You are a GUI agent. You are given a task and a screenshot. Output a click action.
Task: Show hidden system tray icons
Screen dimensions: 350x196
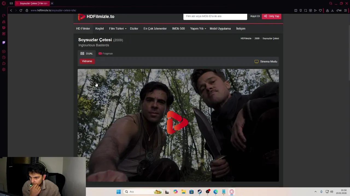(315, 192)
